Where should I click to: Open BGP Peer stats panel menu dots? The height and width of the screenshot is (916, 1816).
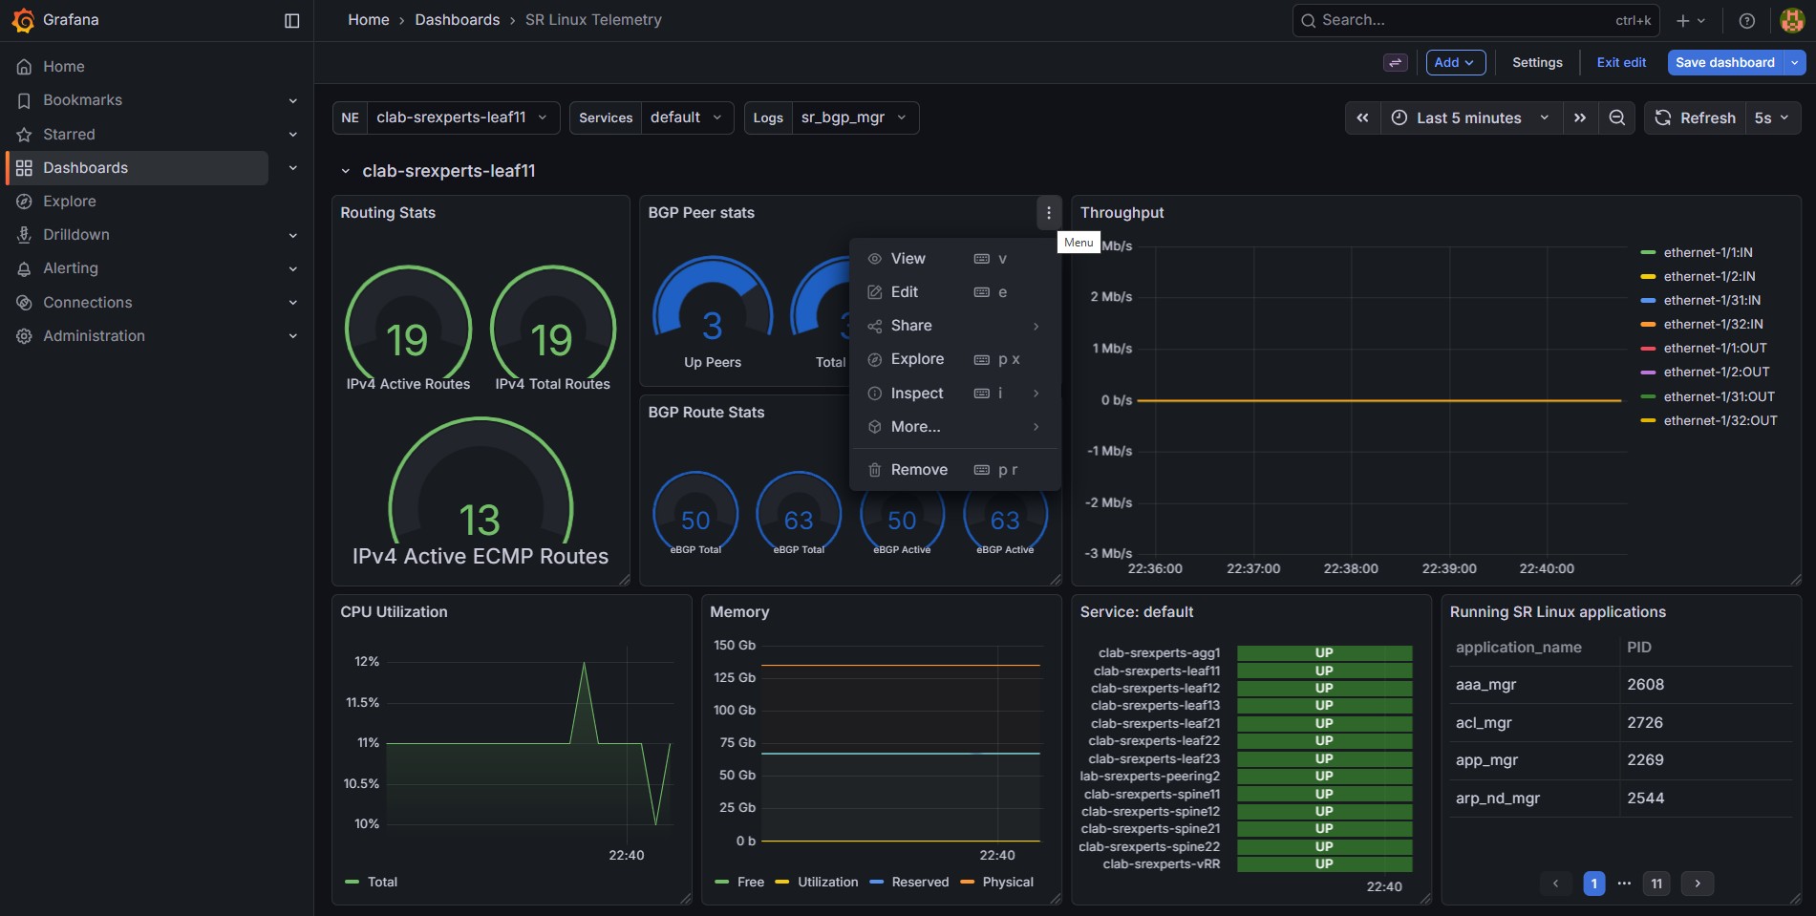1049,213
